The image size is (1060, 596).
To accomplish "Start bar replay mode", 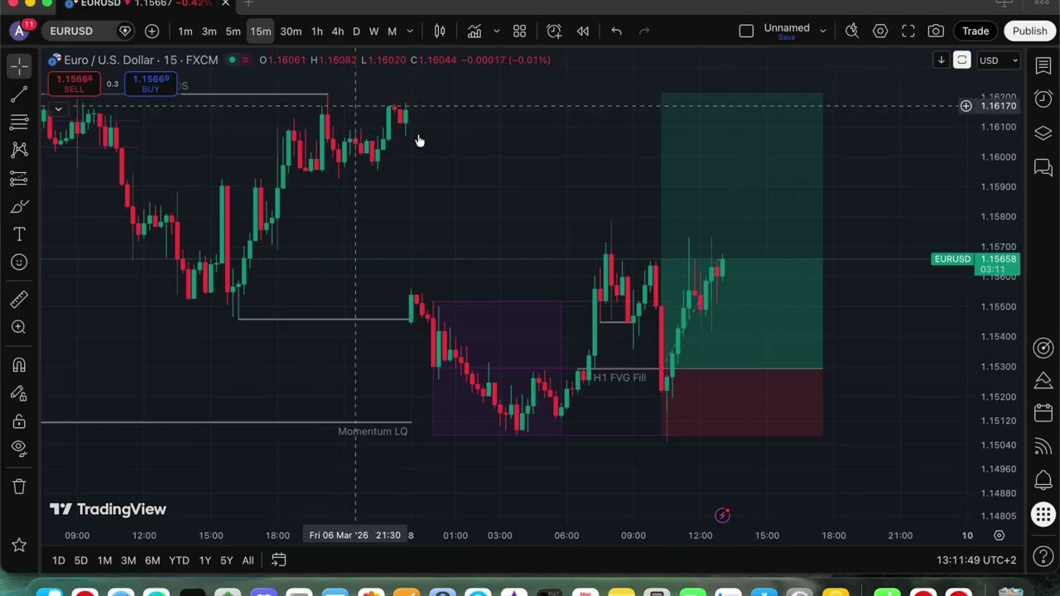I will point(583,31).
